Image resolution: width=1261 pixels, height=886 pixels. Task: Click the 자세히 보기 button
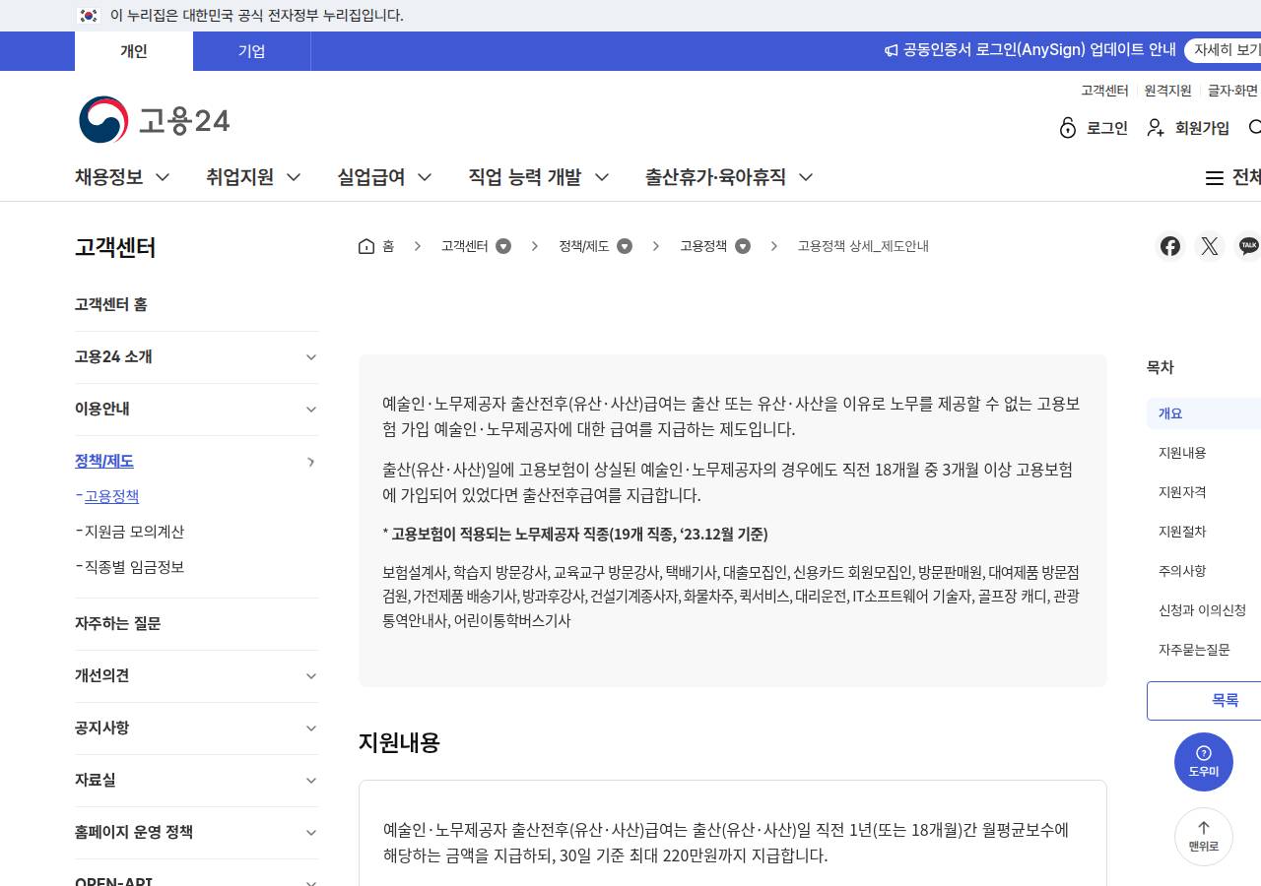(1224, 50)
